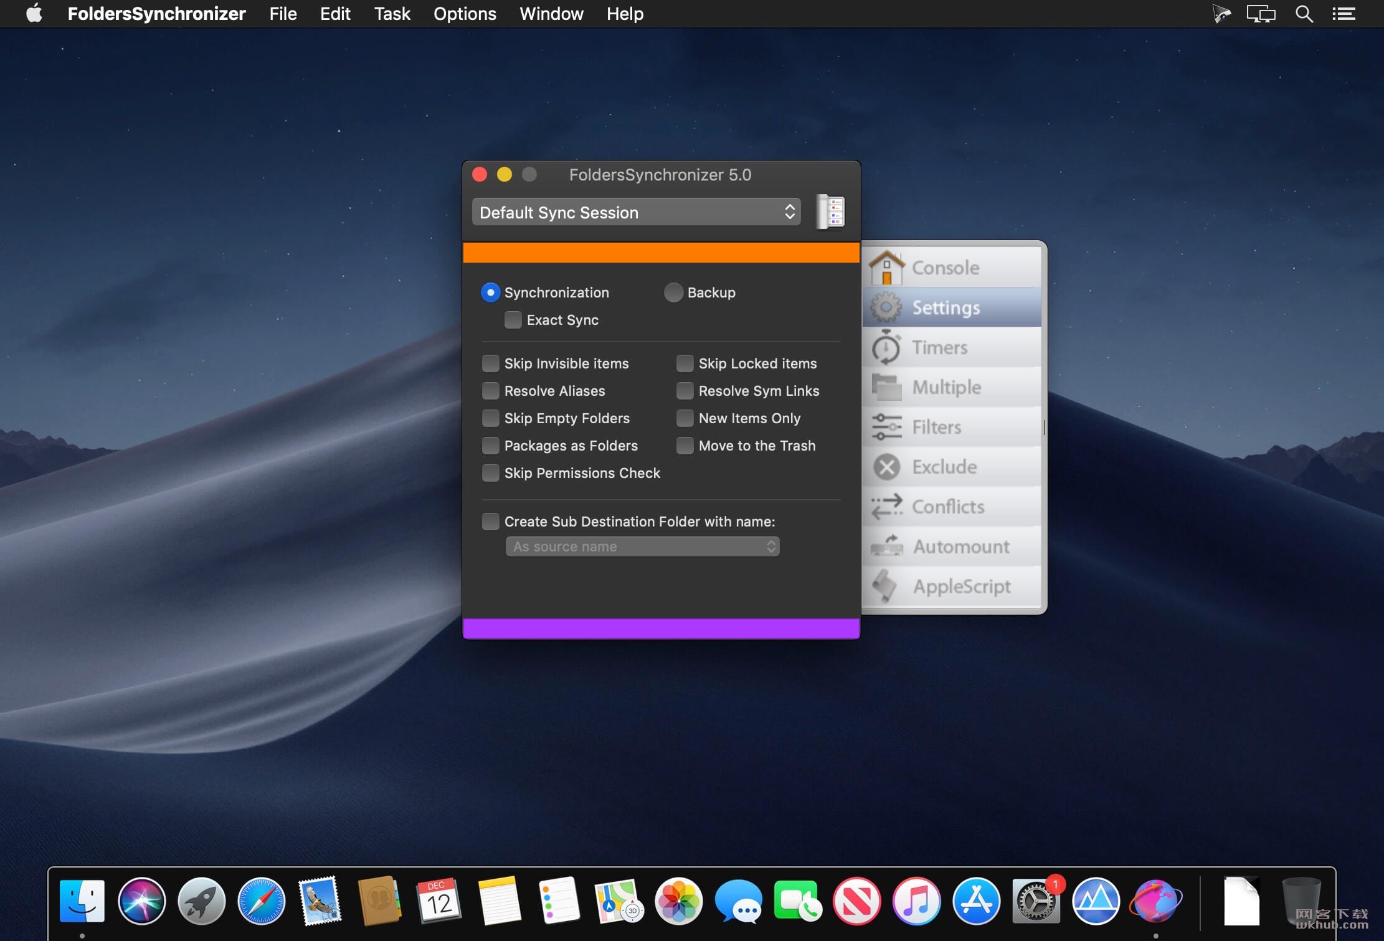Click the displays icon in menu bar
1384x941 pixels.
[x=1261, y=14]
